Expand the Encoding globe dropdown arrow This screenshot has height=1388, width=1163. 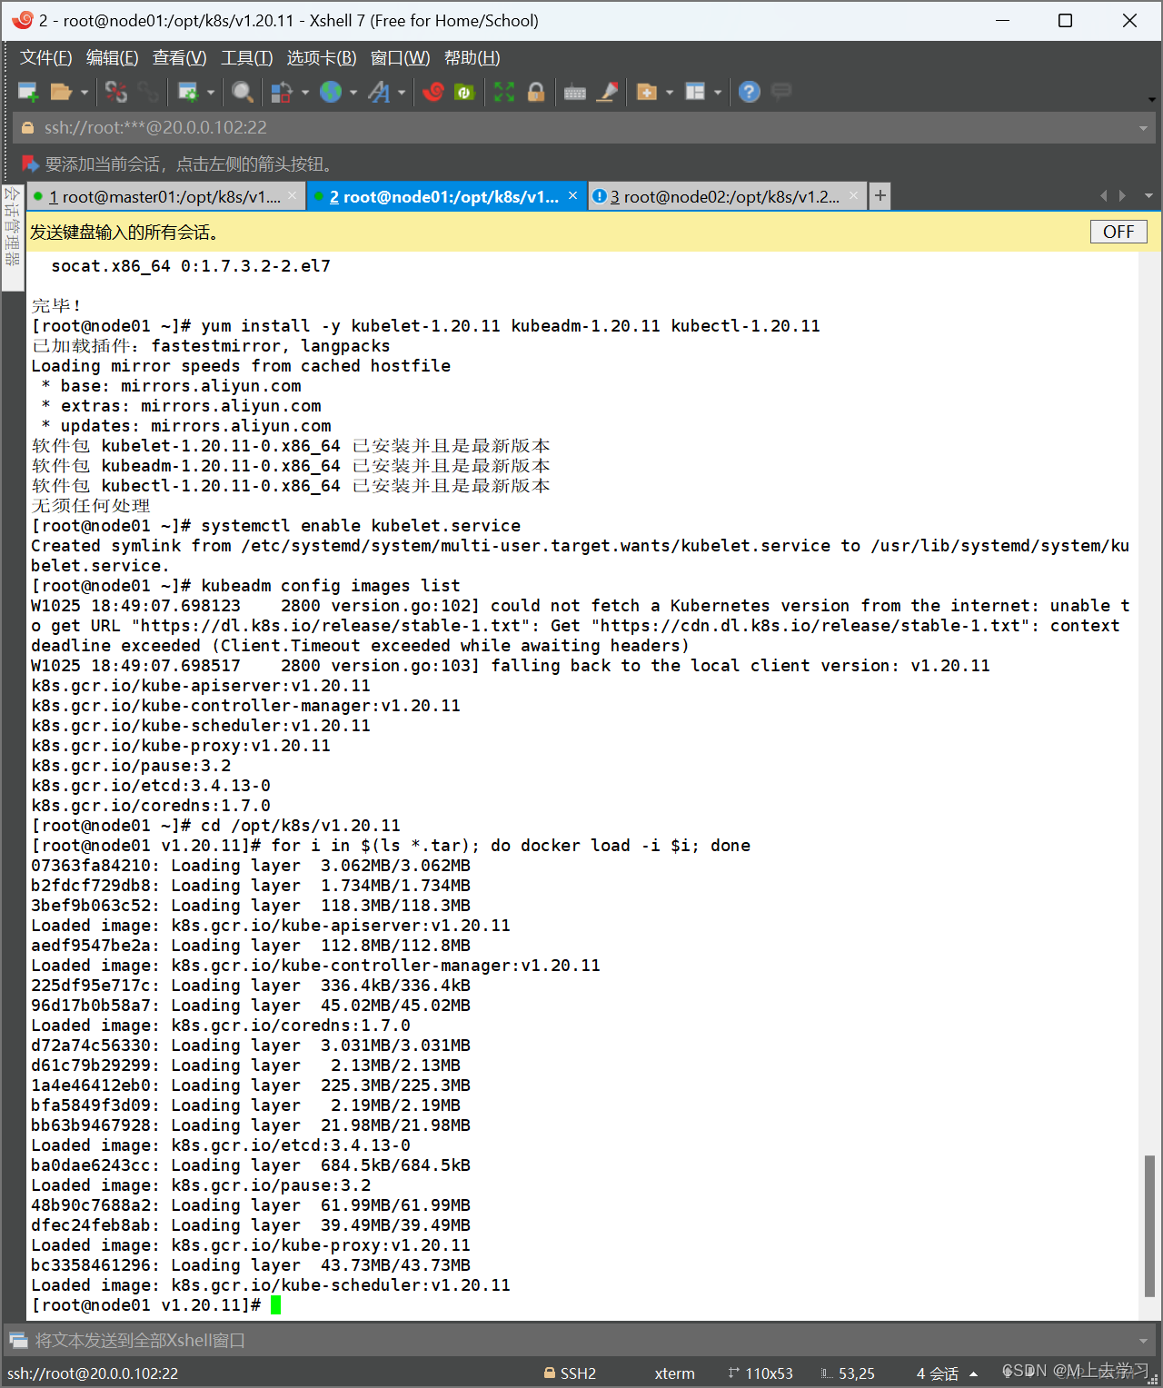coord(353,92)
